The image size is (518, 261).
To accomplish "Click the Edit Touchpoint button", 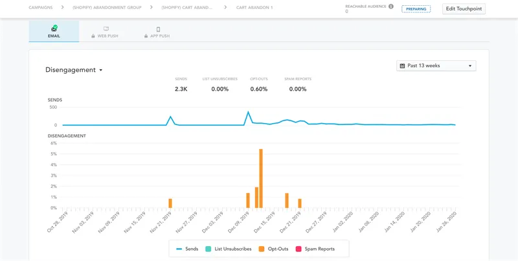I will 464,9.
